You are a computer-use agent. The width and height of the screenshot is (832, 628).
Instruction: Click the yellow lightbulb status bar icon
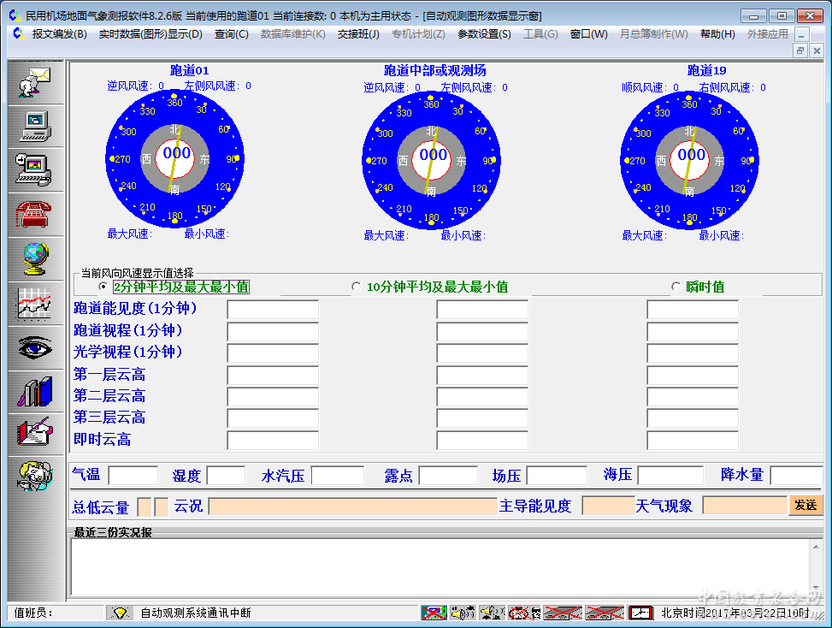pyautogui.click(x=120, y=613)
